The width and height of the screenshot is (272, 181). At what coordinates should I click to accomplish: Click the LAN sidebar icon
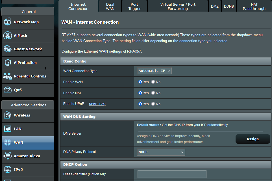[x=7, y=129]
